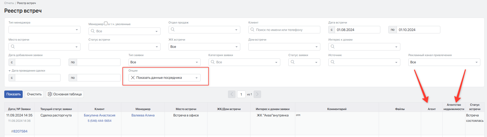Click the search icon in Менеджер field
487x137 pixels.
coord(93,31)
